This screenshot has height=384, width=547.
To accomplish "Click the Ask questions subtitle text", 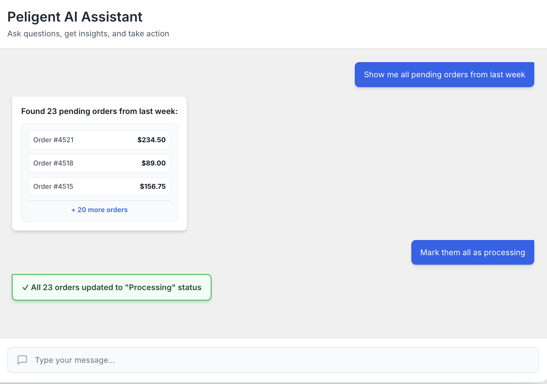I will click(88, 34).
